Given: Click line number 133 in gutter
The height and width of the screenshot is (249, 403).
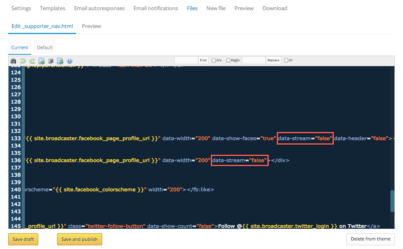Looking at the screenshot, I should coord(16,139).
